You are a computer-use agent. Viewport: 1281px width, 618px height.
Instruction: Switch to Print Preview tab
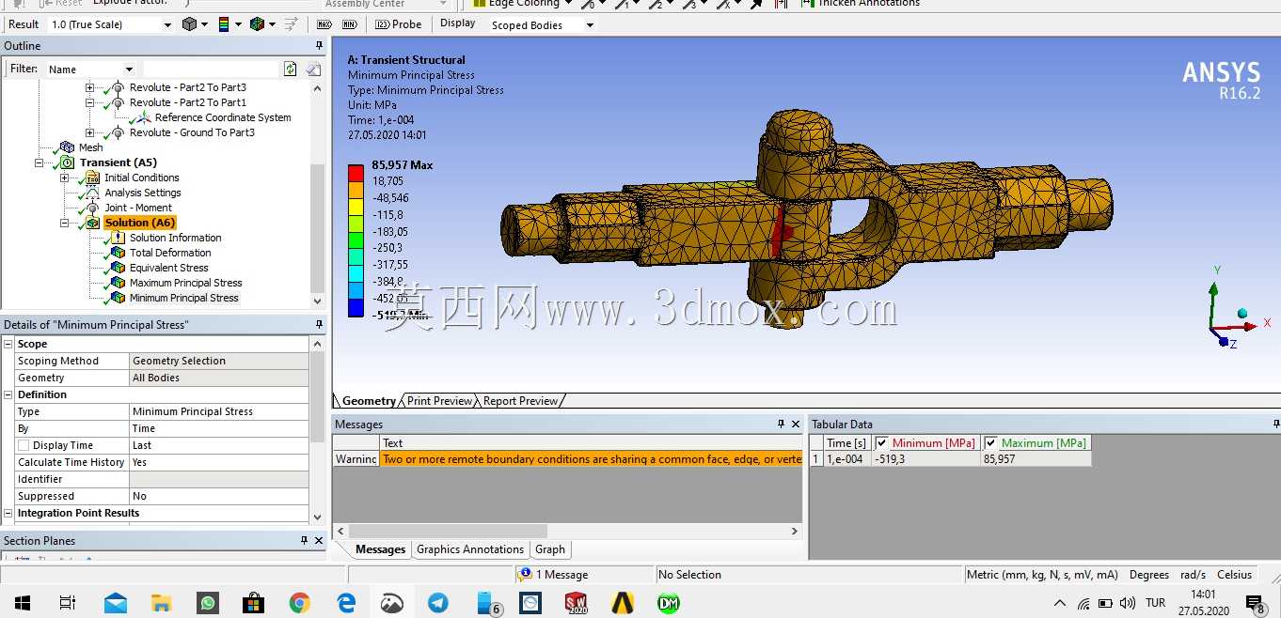pos(439,401)
